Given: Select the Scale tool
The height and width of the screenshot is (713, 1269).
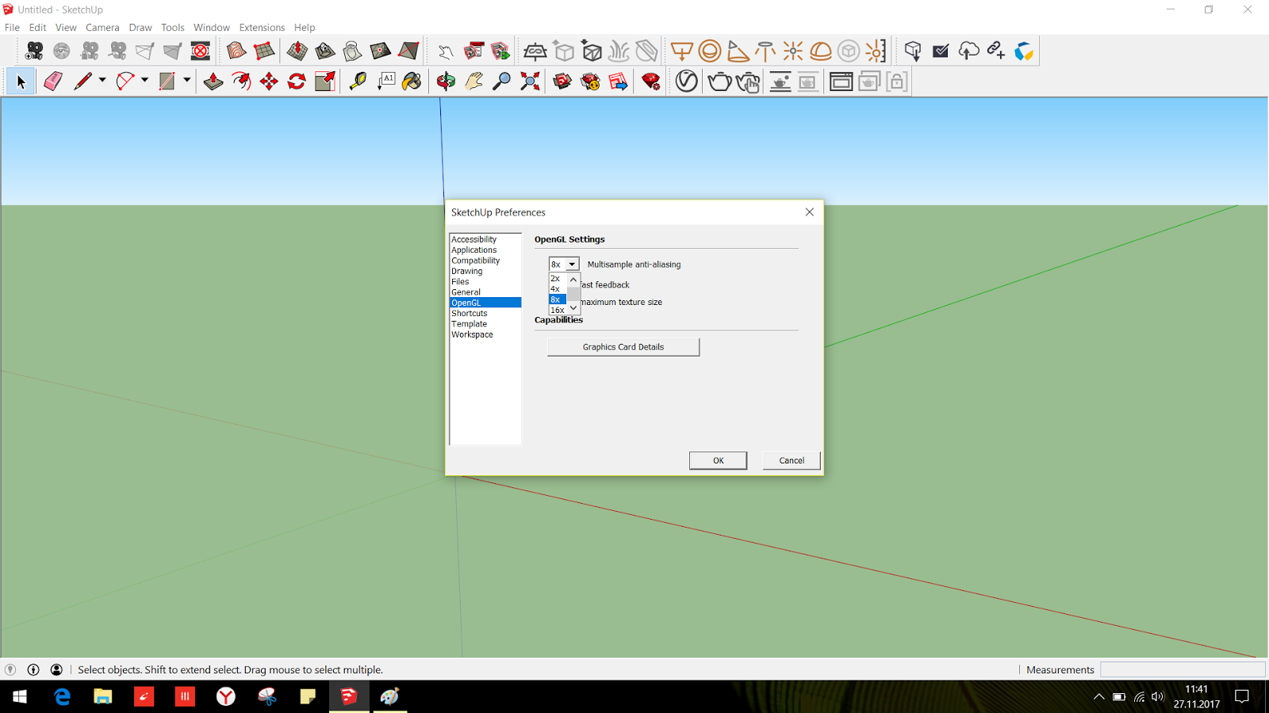Looking at the screenshot, I should click(324, 81).
